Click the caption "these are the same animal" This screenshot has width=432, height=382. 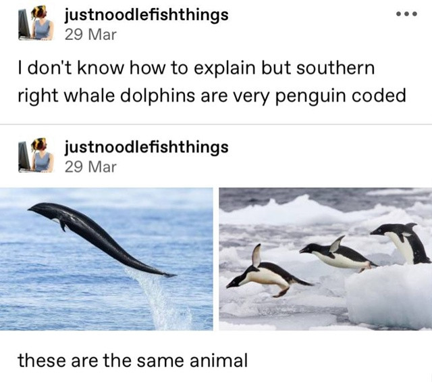click(133, 360)
